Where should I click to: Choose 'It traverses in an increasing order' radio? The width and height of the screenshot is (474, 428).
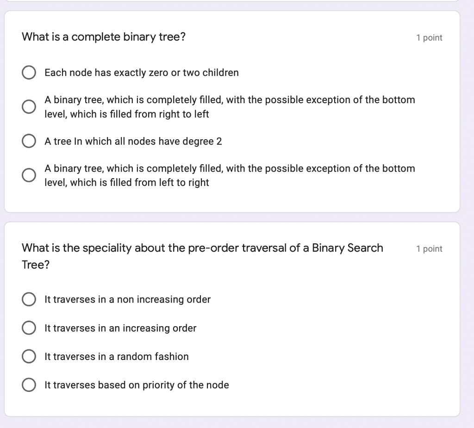point(29,328)
